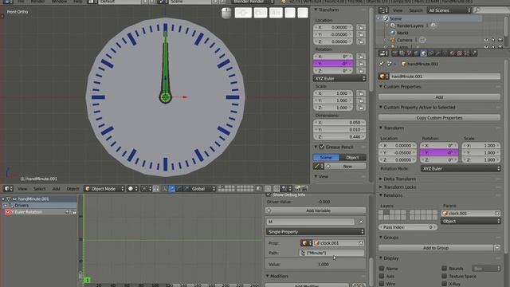This screenshot has width=510, height=287.
Task: Toggle the Euler Rotation driver channel checkbox
Action: pos(8,212)
